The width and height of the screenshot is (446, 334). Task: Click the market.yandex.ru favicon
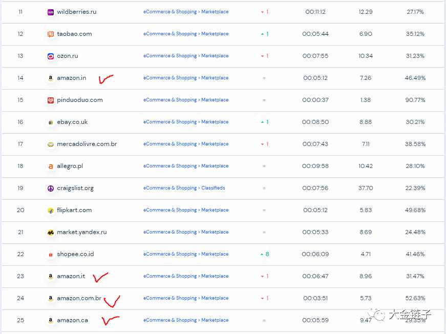tap(51, 233)
